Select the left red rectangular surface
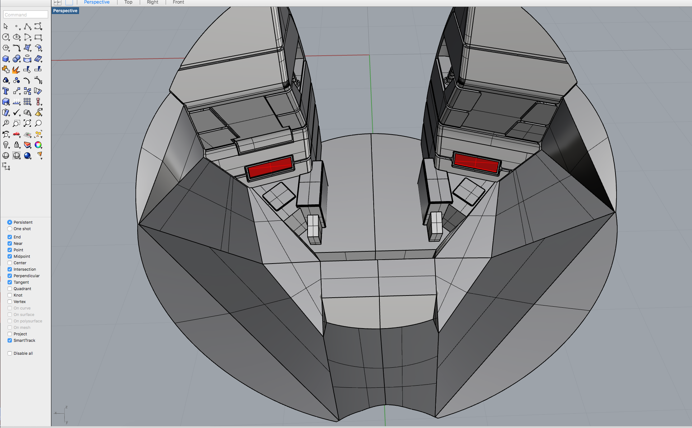Image resolution: width=692 pixels, height=428 pixels. [270, 167]
